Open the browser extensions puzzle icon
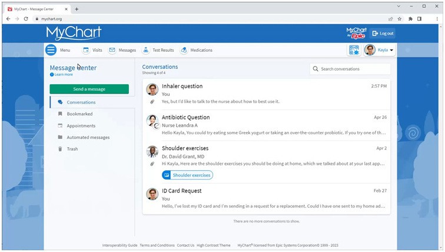Image resolution: width=445 pixels, height=252 pixels. 410,19
